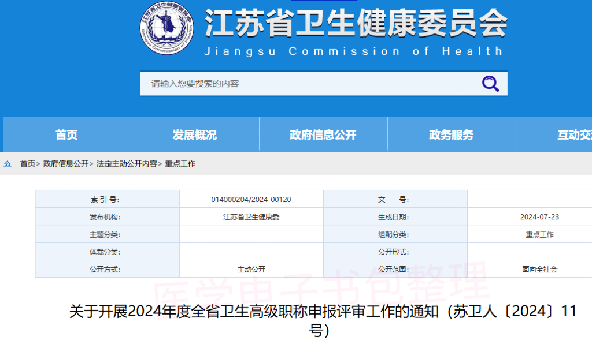Click the 重点工作 breadcrumb link
592x344 pixels.
coord(180,164)
